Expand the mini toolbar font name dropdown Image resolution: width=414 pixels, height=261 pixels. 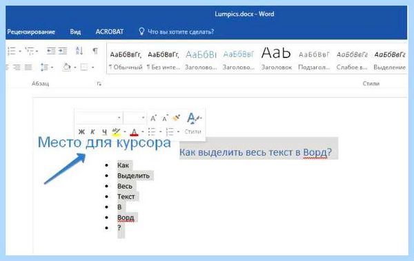coord(119,118)
